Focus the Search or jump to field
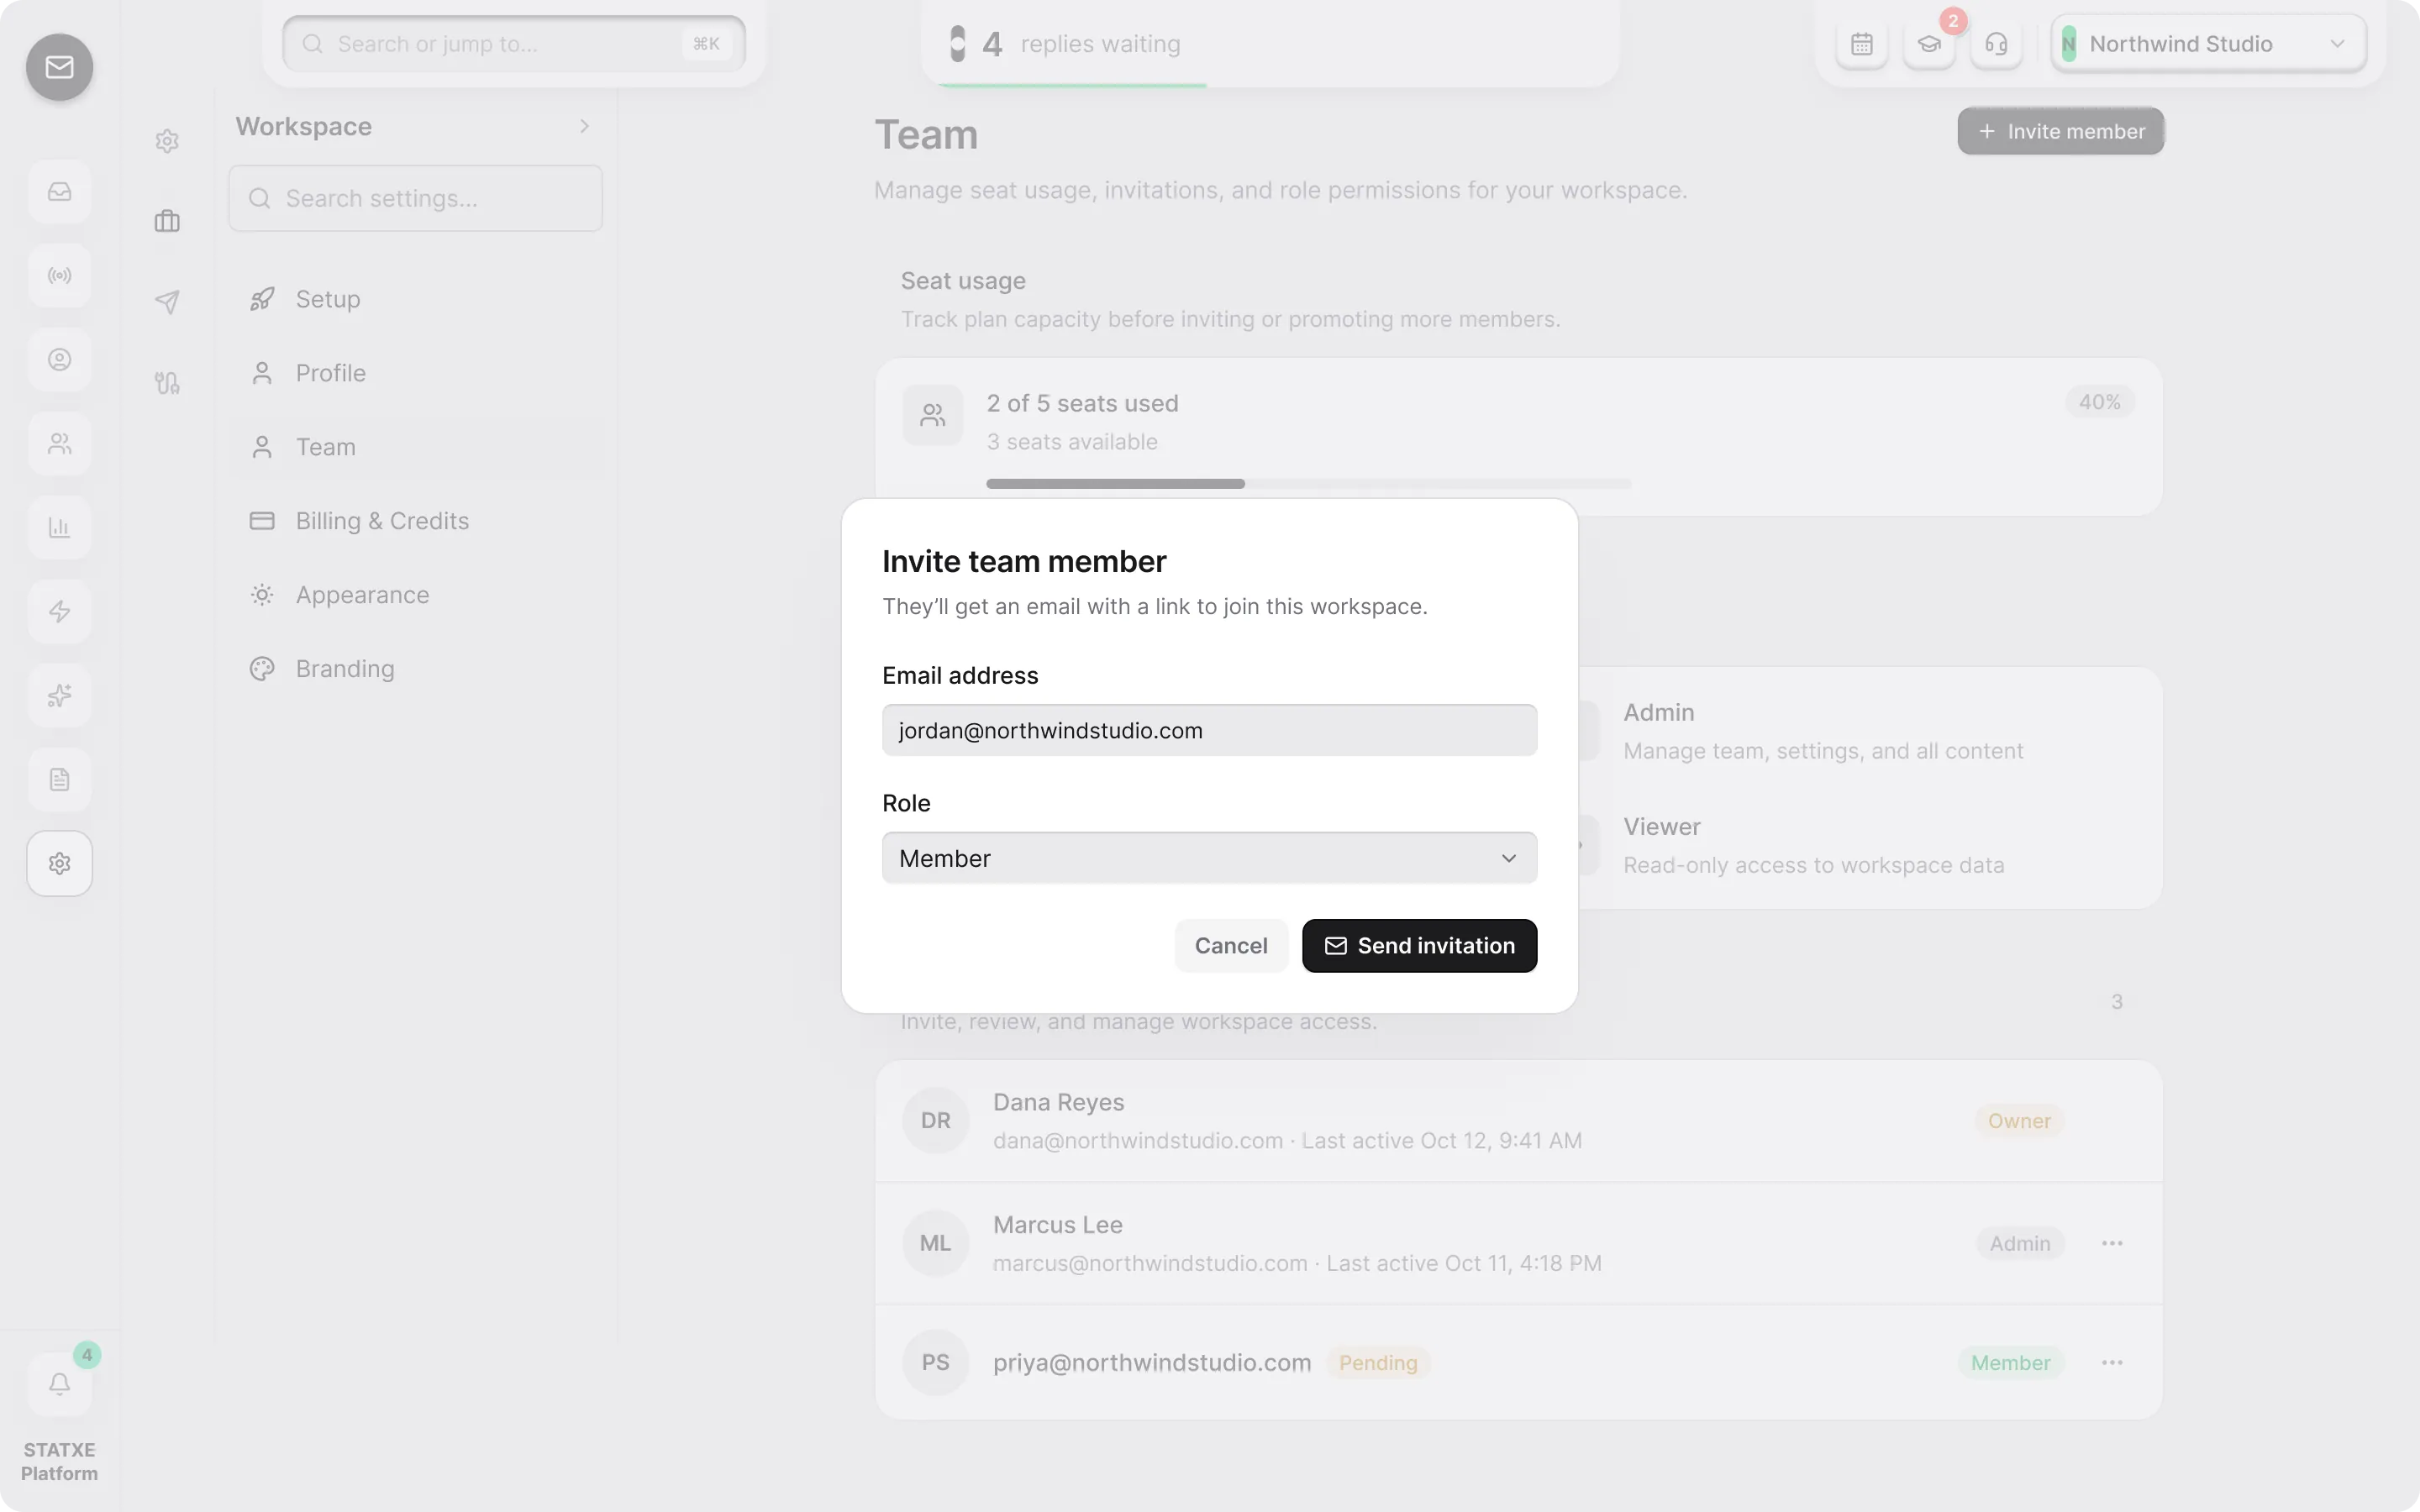This screenshot has height=1512, width=2420. (514, 44)
